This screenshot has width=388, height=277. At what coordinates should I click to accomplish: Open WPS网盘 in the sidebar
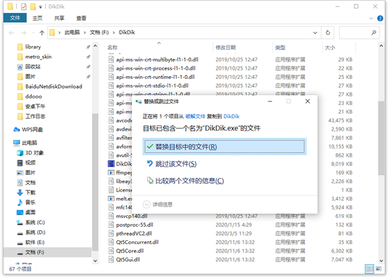pos(32,129)
